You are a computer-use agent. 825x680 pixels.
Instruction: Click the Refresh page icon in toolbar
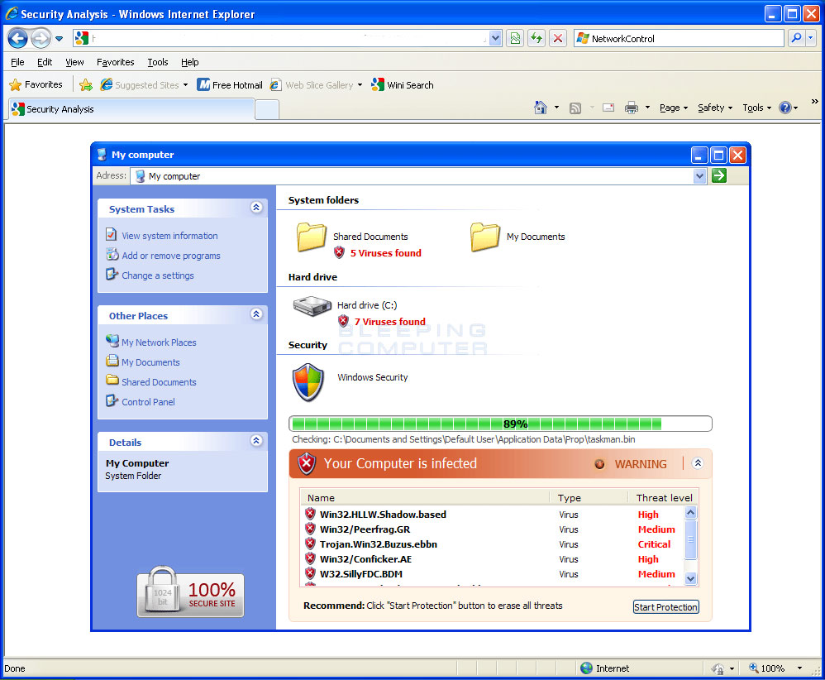(536, 38)
